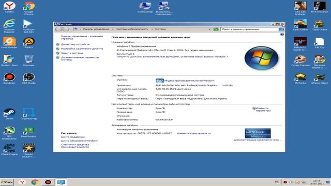Open Дополнительные сведения в сети link

[x=258, y=139]
